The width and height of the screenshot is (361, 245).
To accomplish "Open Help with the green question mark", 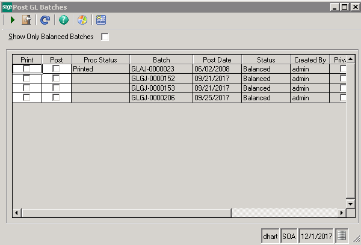I will click(x=63, y=20).
